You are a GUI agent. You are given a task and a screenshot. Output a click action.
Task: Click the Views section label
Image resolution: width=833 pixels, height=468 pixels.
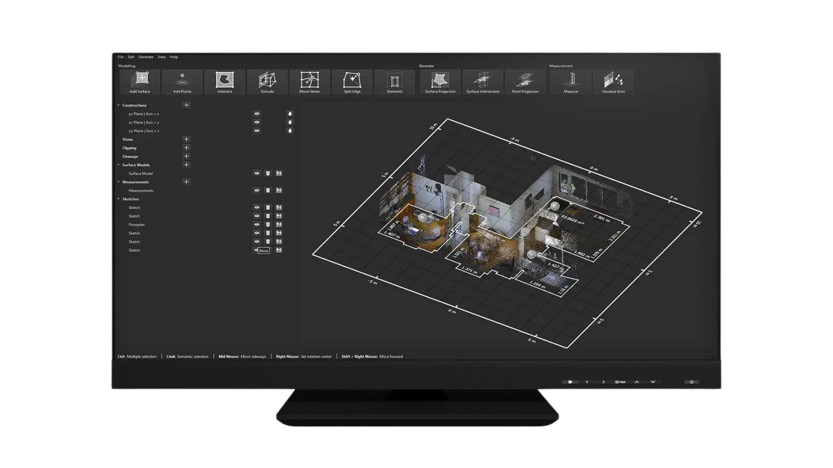(128, 139)
